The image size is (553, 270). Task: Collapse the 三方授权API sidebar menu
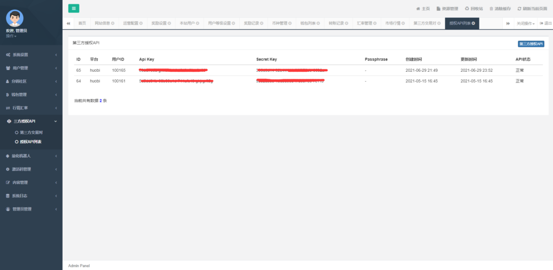(x=31, y=122)
